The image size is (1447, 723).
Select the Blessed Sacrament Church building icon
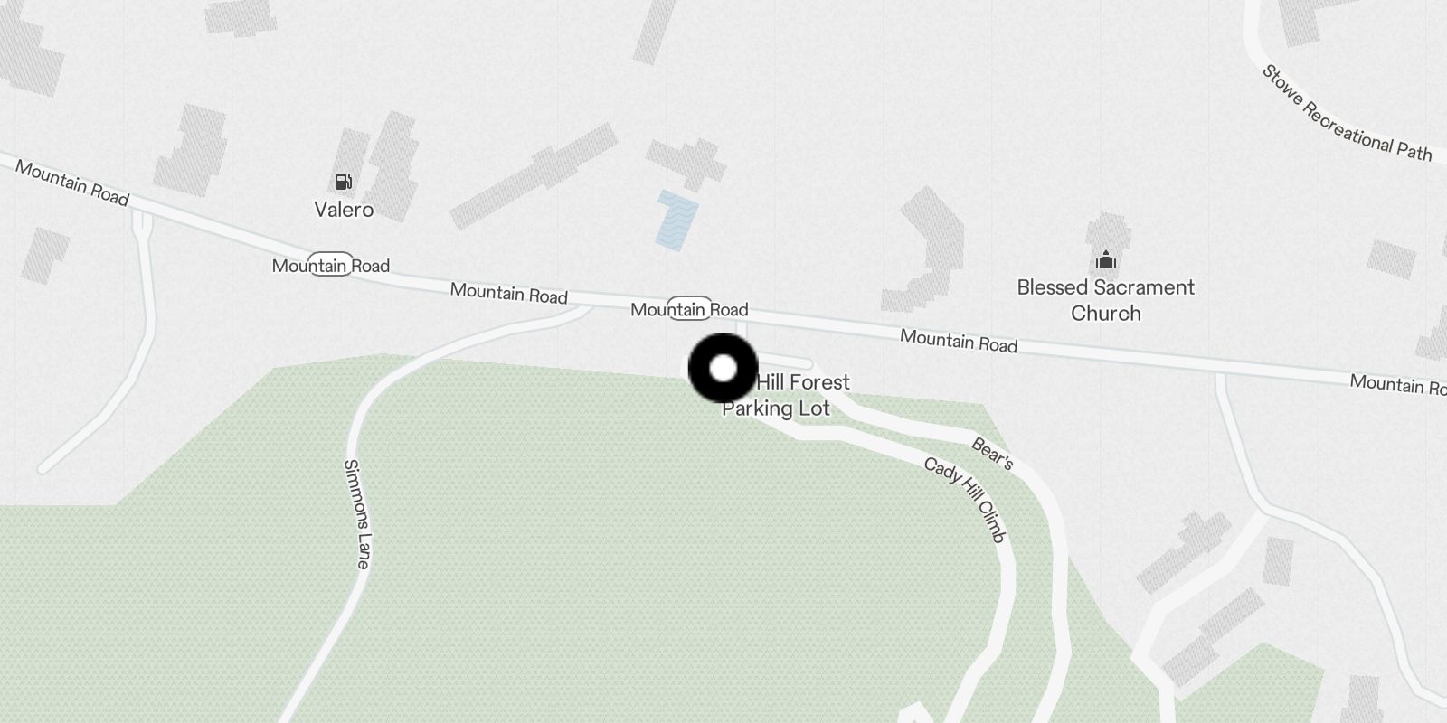tap(1105, 261)
